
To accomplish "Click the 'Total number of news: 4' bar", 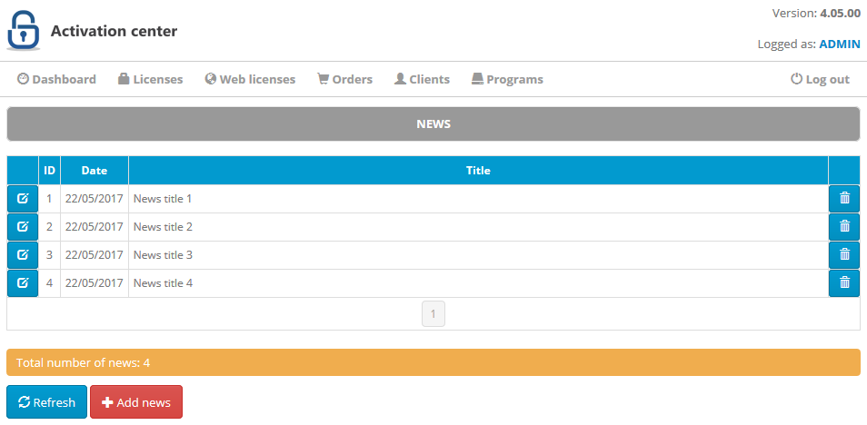I will coord(433,362).
